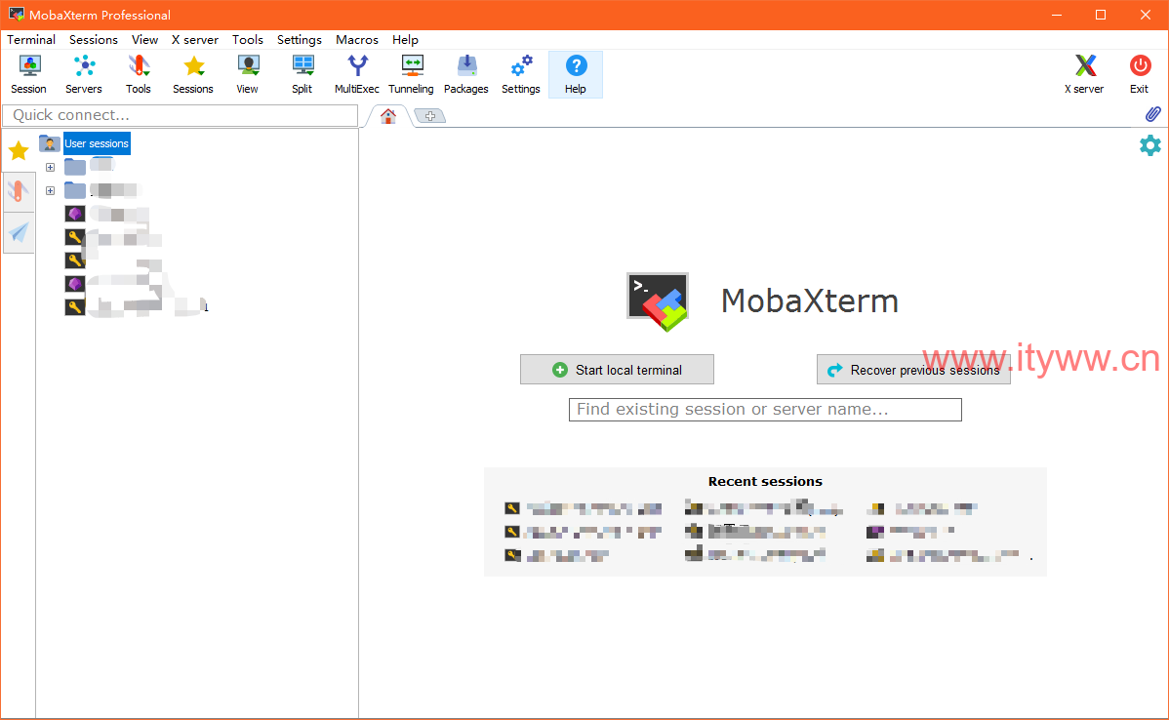The width and height of the screenshot is (1169, 720).
Task: Select the star Sessions sidebar tab
Action: (19, 151)
